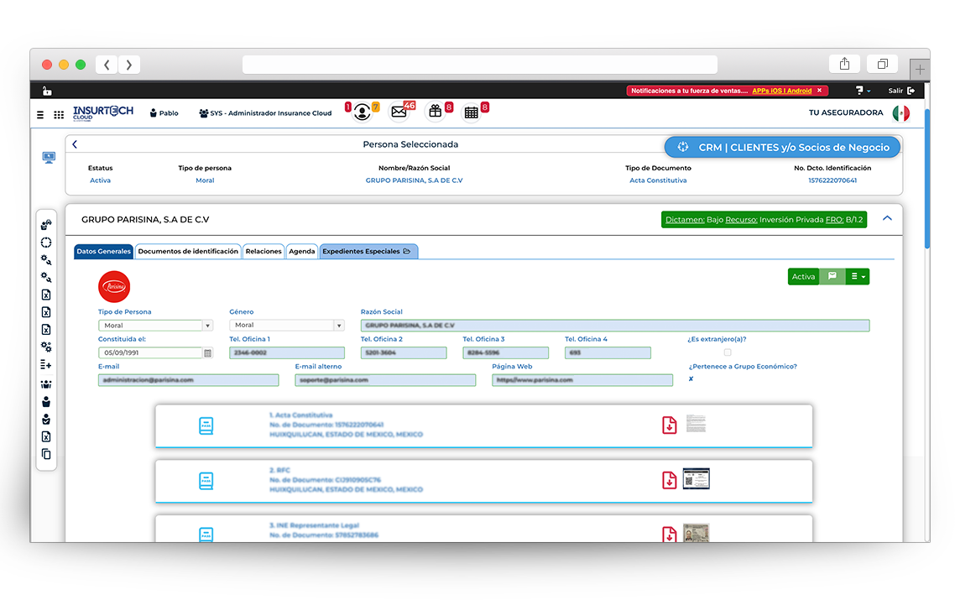Open the Género dropdown
This screenshot has height=600, width=955.
click(x=287, y=326)
